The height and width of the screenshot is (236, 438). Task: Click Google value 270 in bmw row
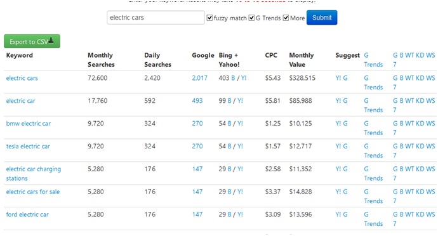point(197,124)
